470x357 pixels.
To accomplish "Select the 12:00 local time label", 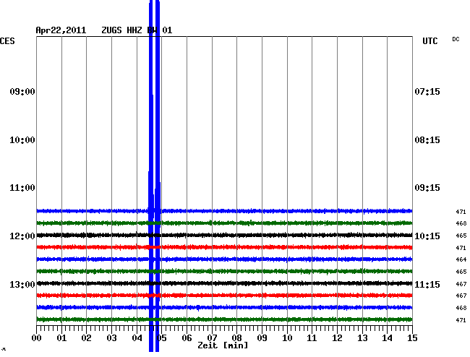I will (x=22, y=236).
